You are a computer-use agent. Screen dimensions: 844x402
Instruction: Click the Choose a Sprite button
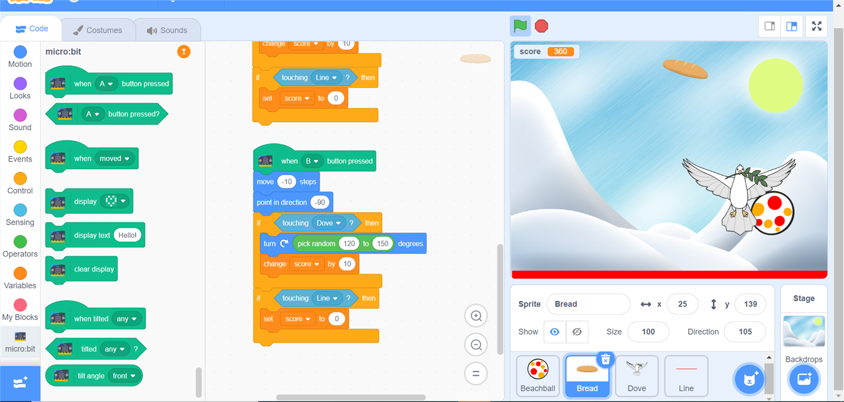click(x=750, y=379)
